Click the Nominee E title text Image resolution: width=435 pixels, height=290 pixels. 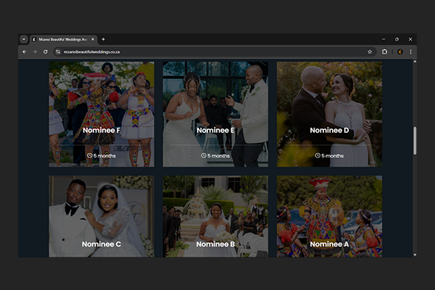[215, 130]
